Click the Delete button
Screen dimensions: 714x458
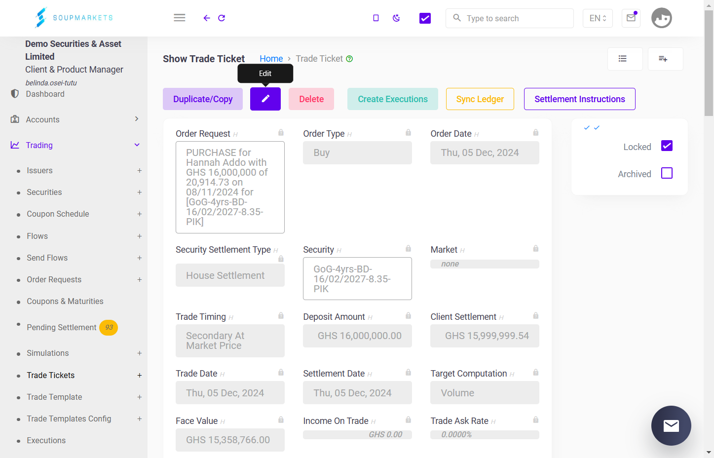311,99
